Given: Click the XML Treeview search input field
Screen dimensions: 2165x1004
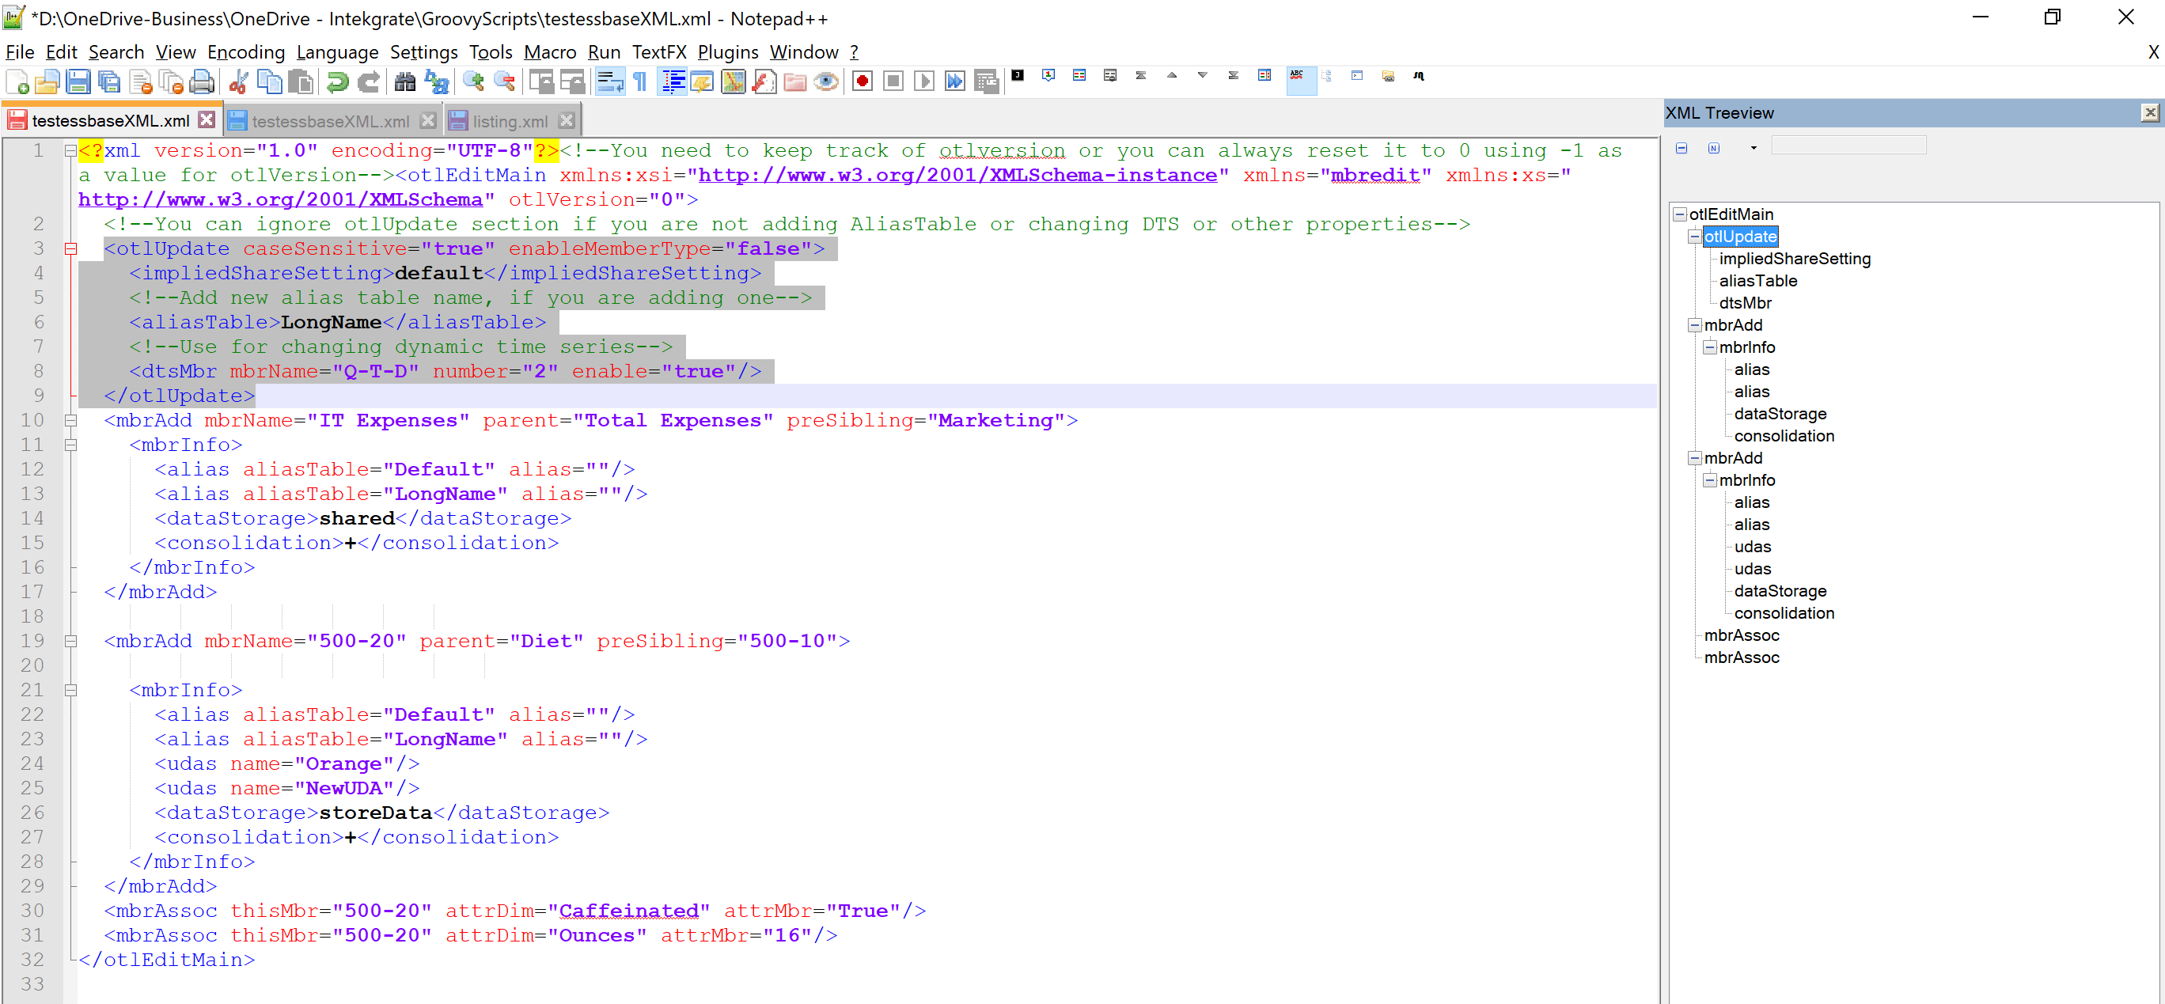Looking at the screenshot, I should [1848, 146].
